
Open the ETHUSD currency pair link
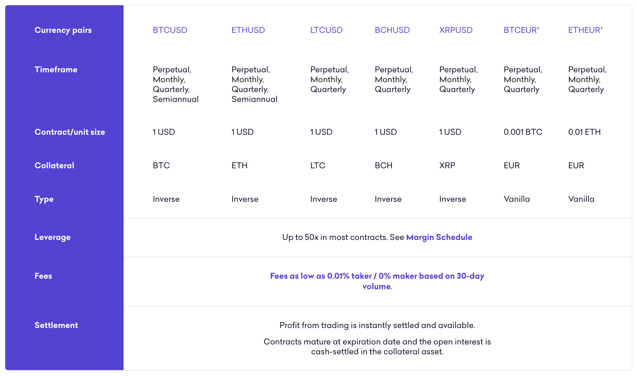(248, 30)
